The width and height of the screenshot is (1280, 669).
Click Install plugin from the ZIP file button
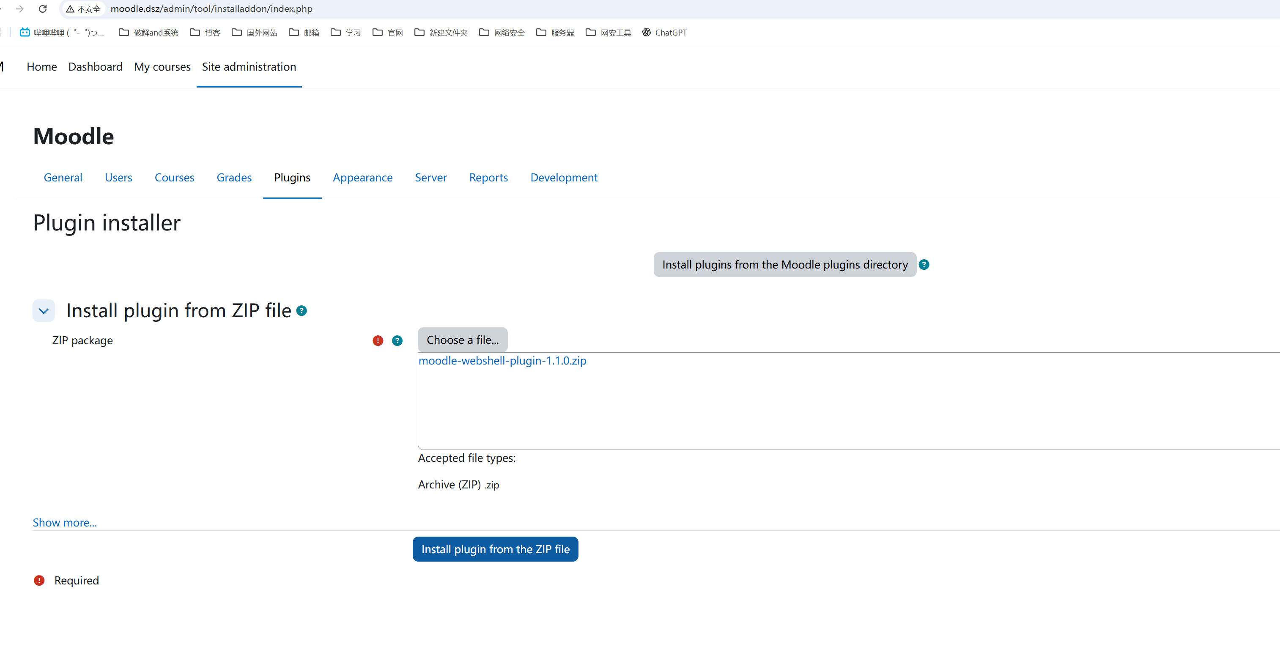click(x=495, y=549)
